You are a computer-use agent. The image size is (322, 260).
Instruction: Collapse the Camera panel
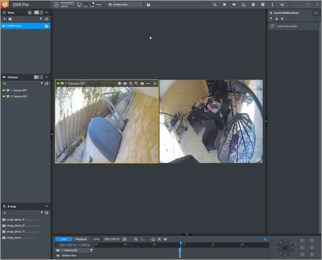47,77
